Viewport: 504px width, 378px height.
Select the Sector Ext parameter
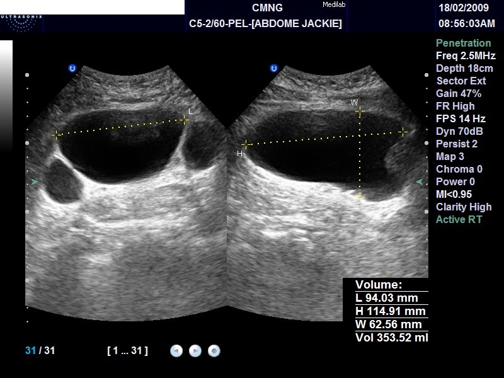tap(461, 81)
